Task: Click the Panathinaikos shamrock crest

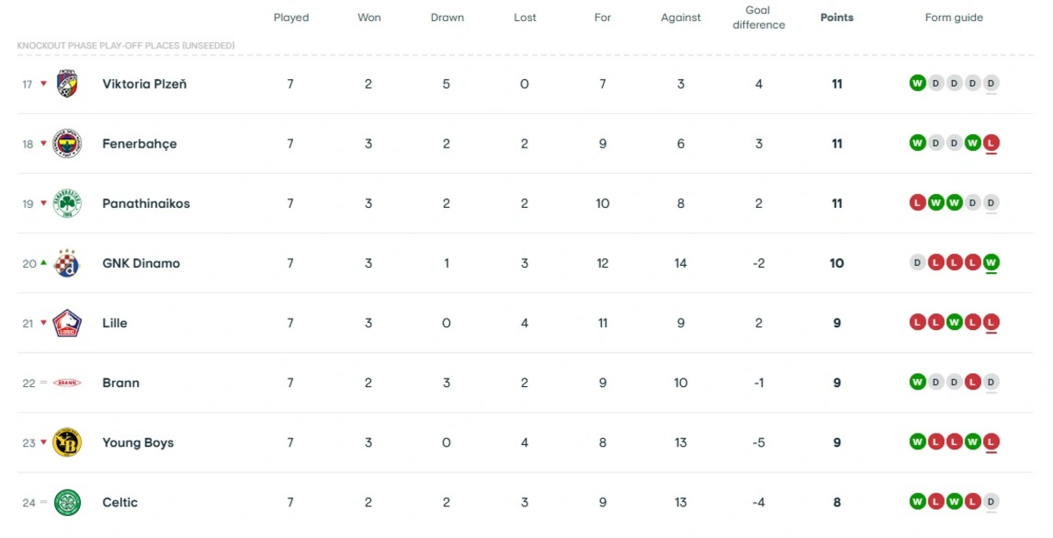Action: (x=68, y=204)
